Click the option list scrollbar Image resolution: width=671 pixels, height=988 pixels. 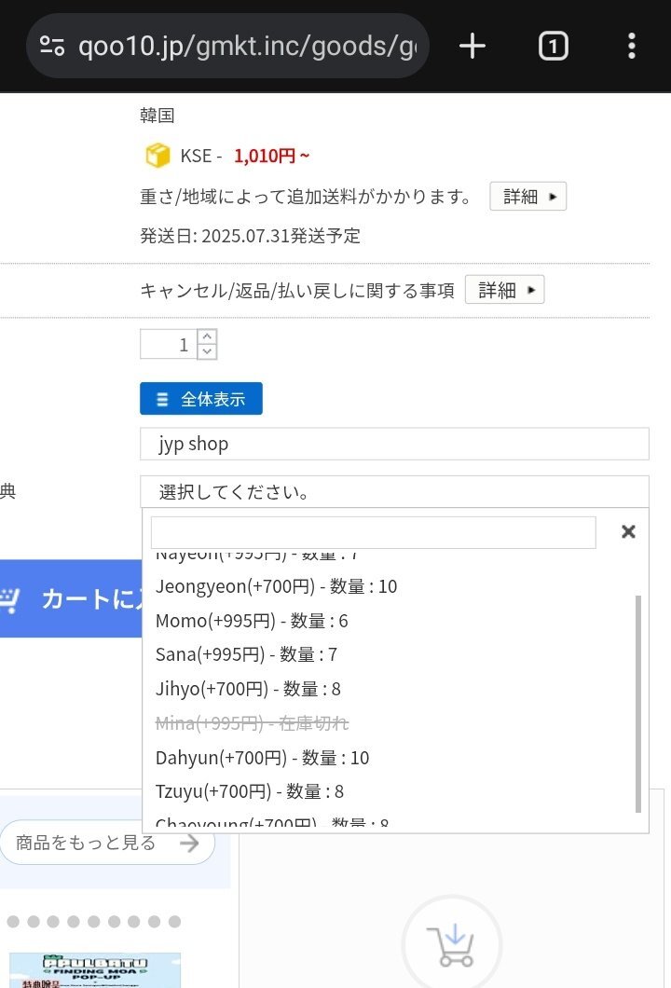coord(637,704)
